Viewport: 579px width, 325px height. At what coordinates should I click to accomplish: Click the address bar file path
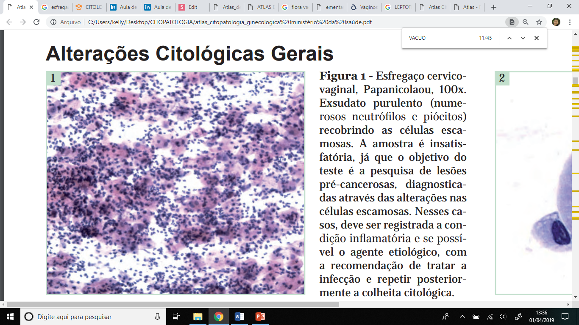230,22
